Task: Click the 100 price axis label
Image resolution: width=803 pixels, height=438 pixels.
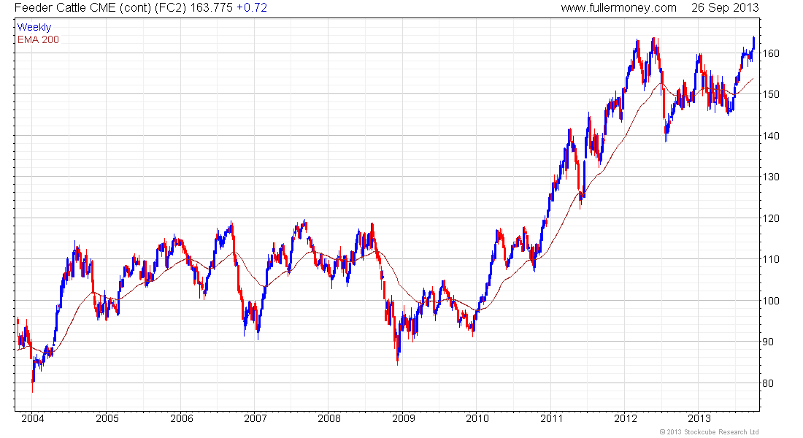Action: coord(771,301)
